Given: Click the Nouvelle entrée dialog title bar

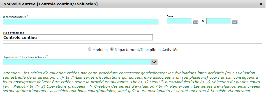Looking at the screenshot, I should [132, 4].
